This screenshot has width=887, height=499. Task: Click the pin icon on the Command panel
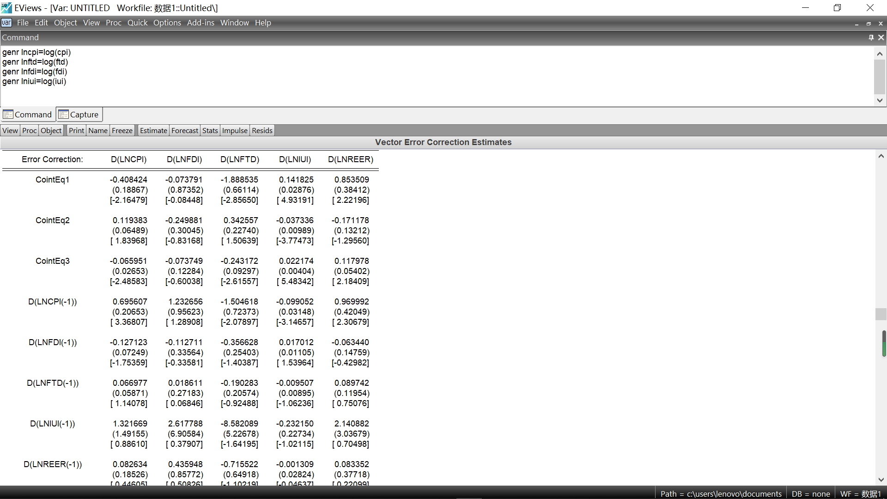coord(871,37)
